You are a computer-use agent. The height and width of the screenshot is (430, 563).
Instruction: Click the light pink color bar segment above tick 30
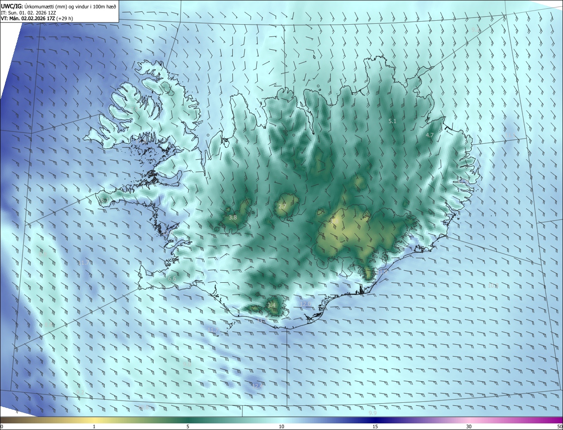[x=469, y=420]
